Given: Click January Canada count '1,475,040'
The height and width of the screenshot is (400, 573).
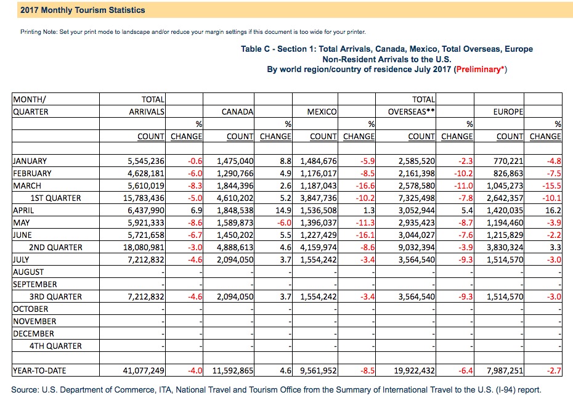Looking at the screenshot, I should coord(235,161).
